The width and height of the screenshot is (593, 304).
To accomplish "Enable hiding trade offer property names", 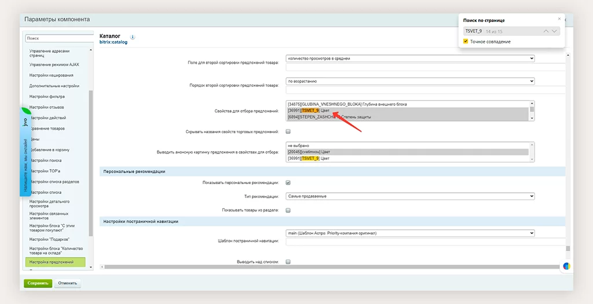I will (x=288, y=132).
